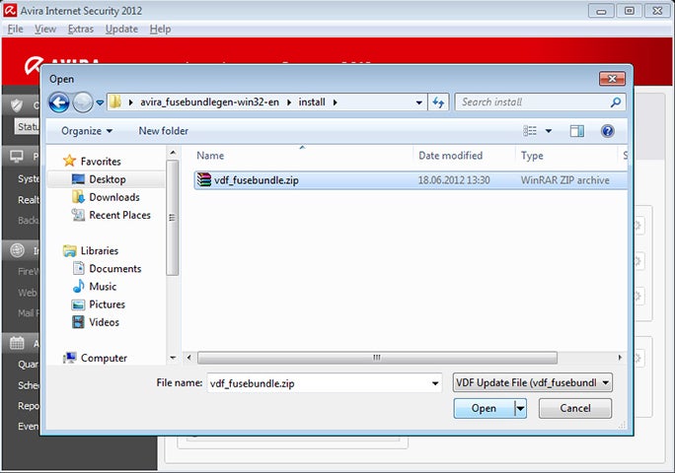This screenshot has width=675, height=473.
Task: Click the shield icon in Avira sidebar
Action: pos(17,104)
